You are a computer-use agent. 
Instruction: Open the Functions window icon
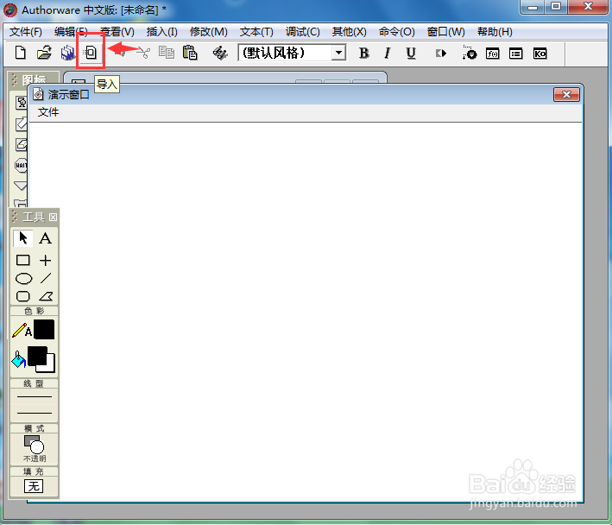coord(493,54)
